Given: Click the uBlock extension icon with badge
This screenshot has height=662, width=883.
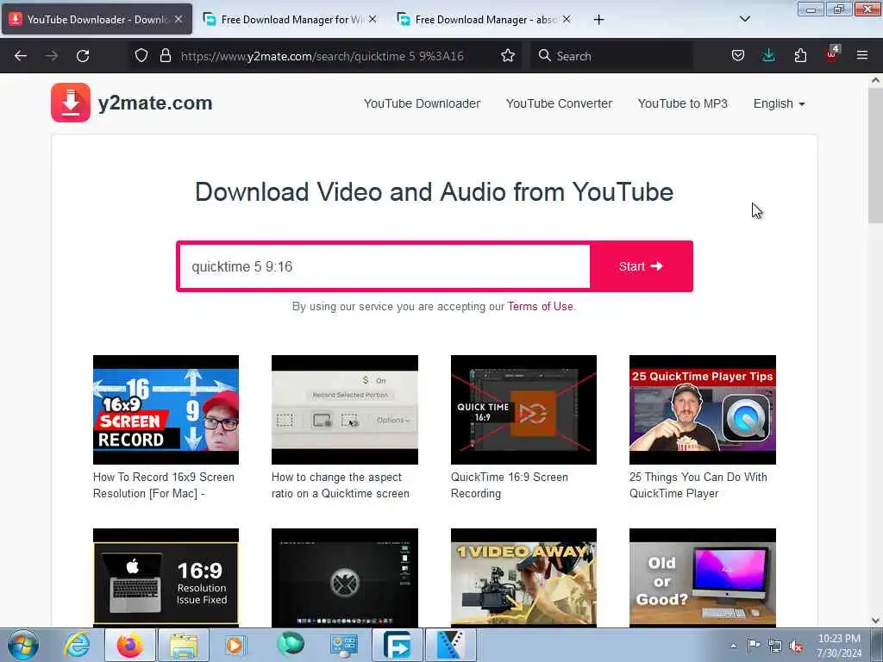Looking at the screenshot, I should (x=832, y=54).
